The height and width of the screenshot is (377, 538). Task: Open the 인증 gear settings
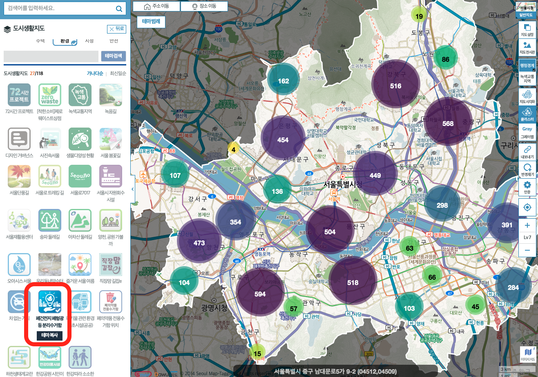[x=527, y=187]
